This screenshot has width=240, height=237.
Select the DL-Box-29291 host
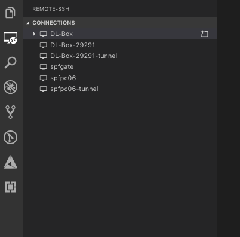click(119, 45)
